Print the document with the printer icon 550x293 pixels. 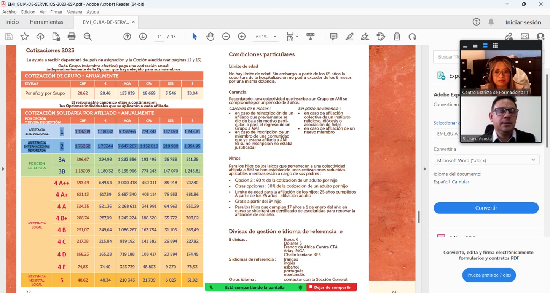[x=72, y=37]
